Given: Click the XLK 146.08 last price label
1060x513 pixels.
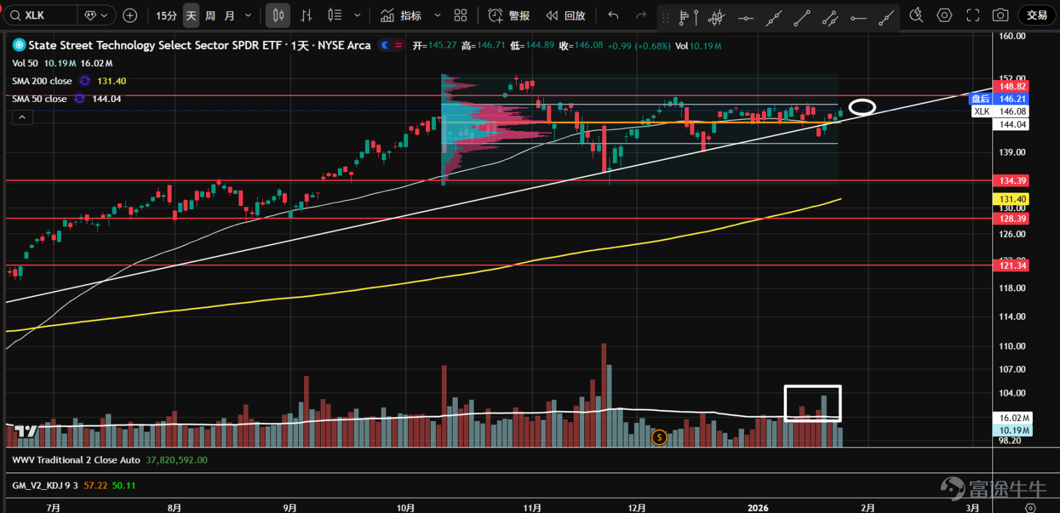Looking at the screenshot, I should (1000, 111).
